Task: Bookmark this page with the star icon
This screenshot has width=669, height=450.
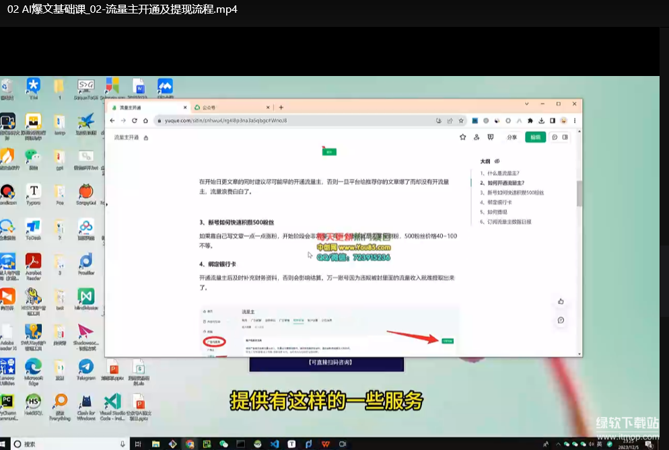Action: 461,120
